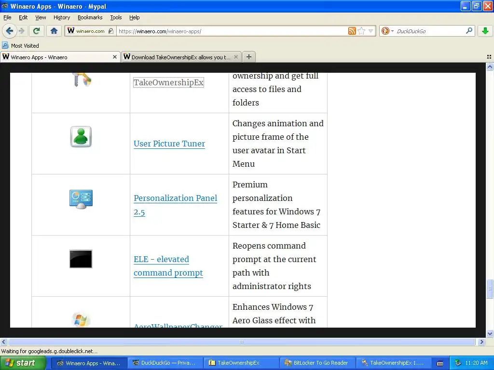This screenshot has width=494, height=370.
Task: Minimize the Mypal browser window
Action: point(466,6)
